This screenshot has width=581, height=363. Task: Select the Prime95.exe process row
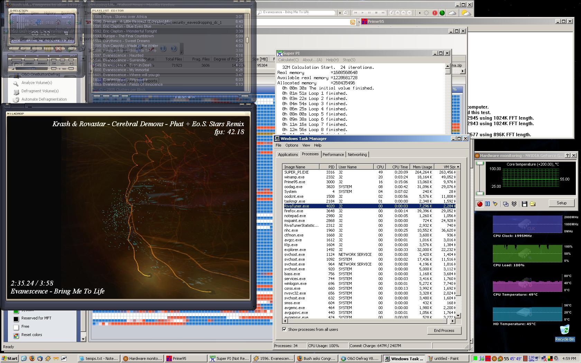(x=369, y=182)
